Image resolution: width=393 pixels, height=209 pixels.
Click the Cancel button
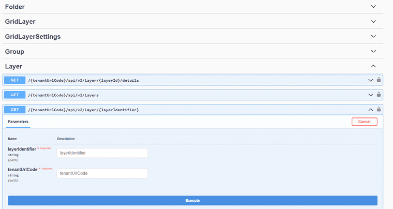pyautogui.click(x=364, y=122)
